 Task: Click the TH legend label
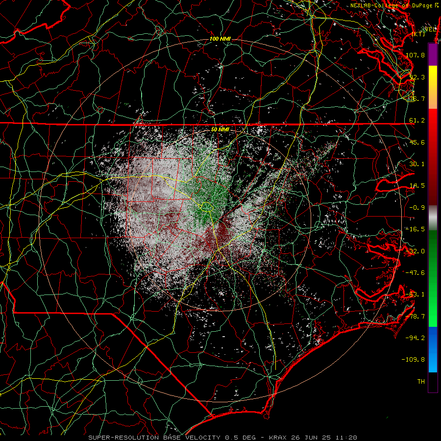[421, 382]
